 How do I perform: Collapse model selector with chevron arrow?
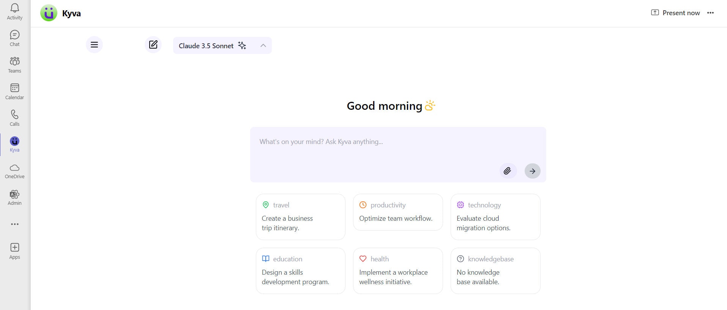click(263, 46)
